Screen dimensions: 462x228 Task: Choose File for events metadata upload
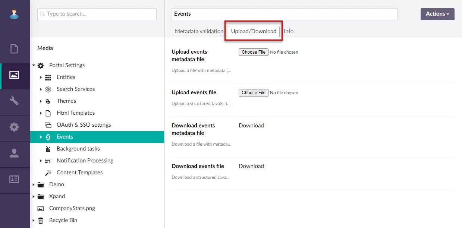pyautogui.click(x=253, y=52)
